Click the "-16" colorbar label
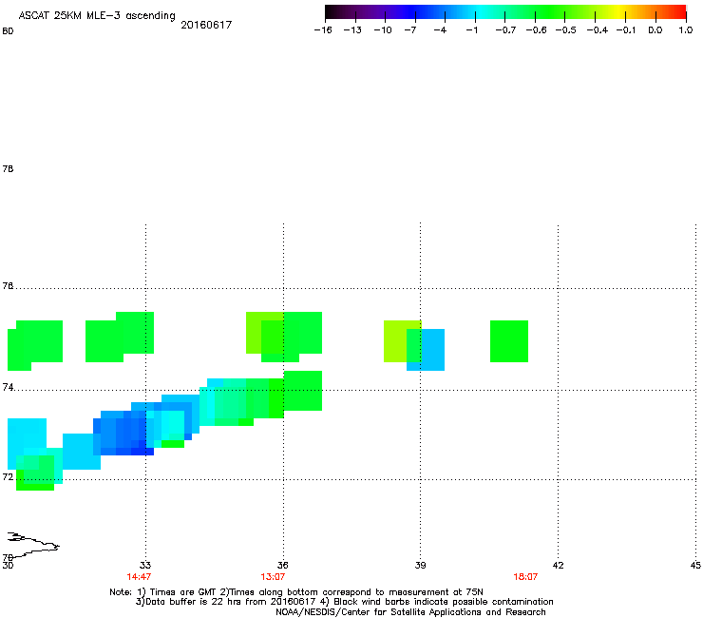The image size is (703, 618). click(x=323, y=30)
